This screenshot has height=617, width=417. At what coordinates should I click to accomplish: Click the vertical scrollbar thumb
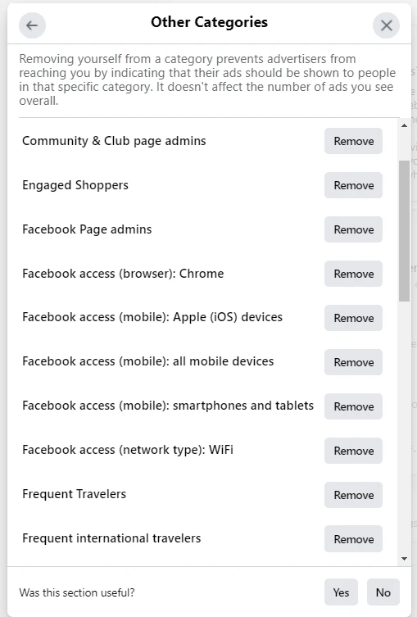(404, 231)
